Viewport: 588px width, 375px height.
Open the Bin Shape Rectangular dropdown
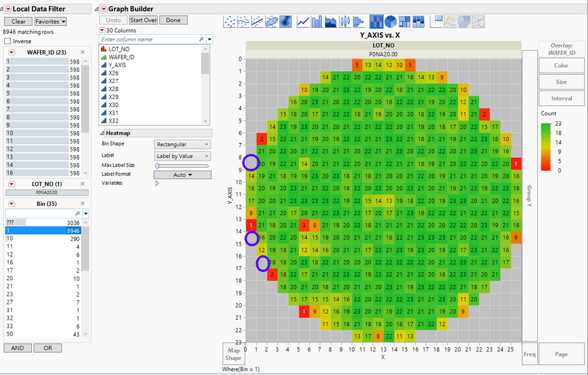click(x=182, y=144)
